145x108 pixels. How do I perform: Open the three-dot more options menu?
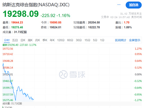click(x=119, y=5)
